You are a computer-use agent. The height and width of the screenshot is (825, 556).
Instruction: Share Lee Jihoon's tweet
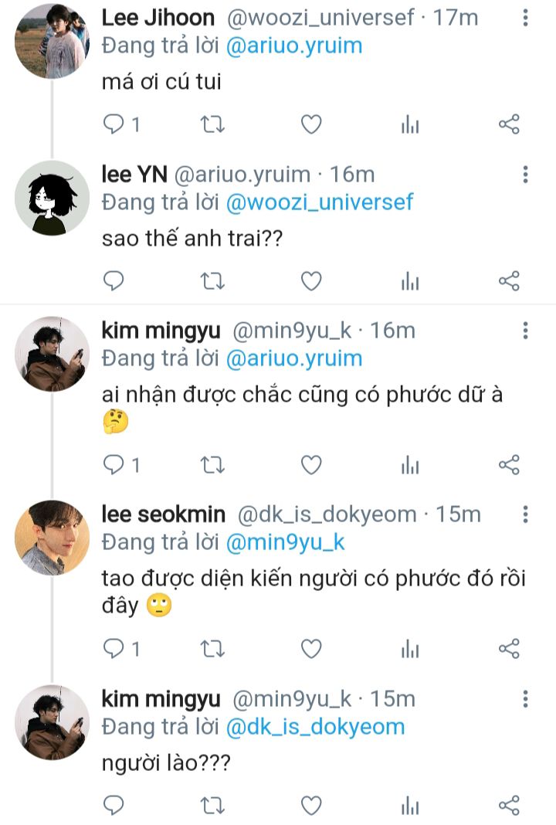(x=509, y=124)
